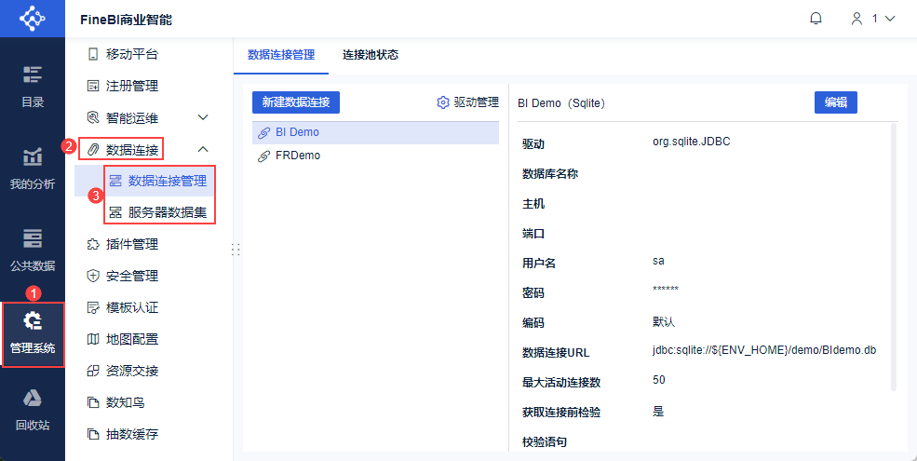
Task: Switch to the 数据连接管理 tab
Action: click(281, 55)
